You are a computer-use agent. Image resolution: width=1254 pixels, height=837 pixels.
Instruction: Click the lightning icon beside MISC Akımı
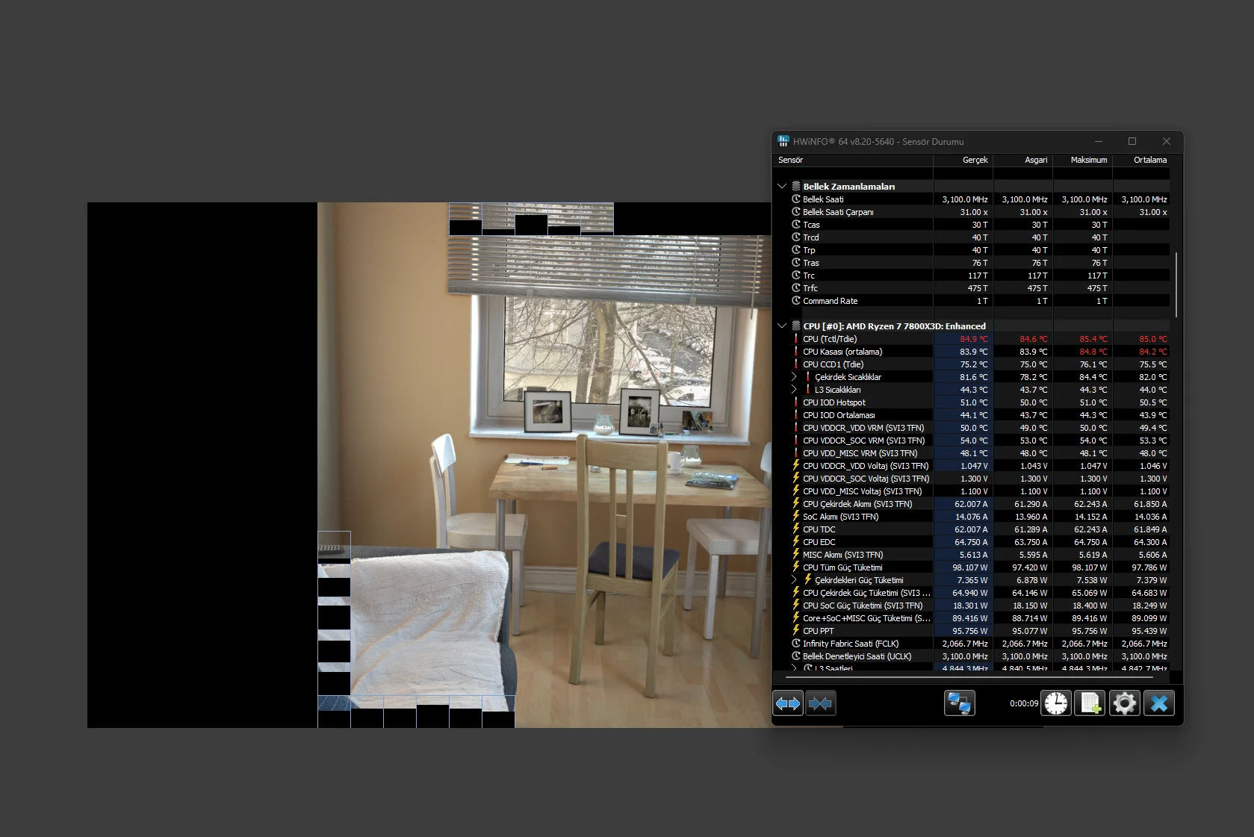pyautogui.click(x=796, y=555)
